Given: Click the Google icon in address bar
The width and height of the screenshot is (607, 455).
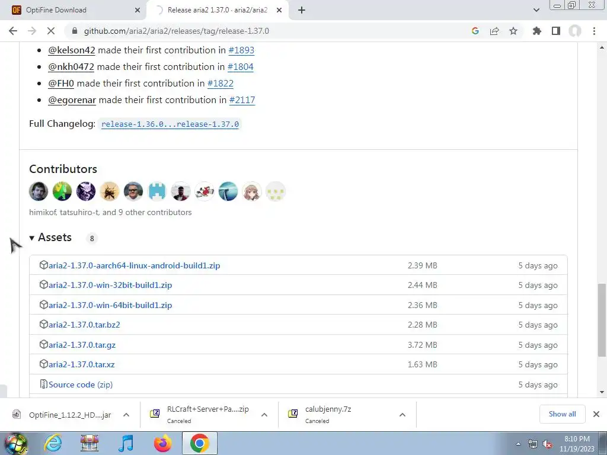Looking at the screenshot, I should [475, 31].
